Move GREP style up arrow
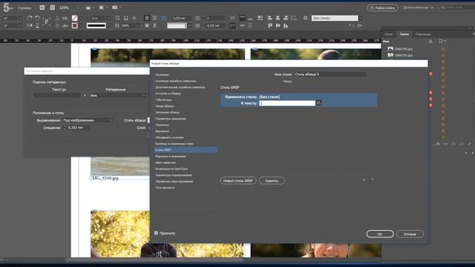The height and width of the screenshot is (267, 475). [364, 179]
